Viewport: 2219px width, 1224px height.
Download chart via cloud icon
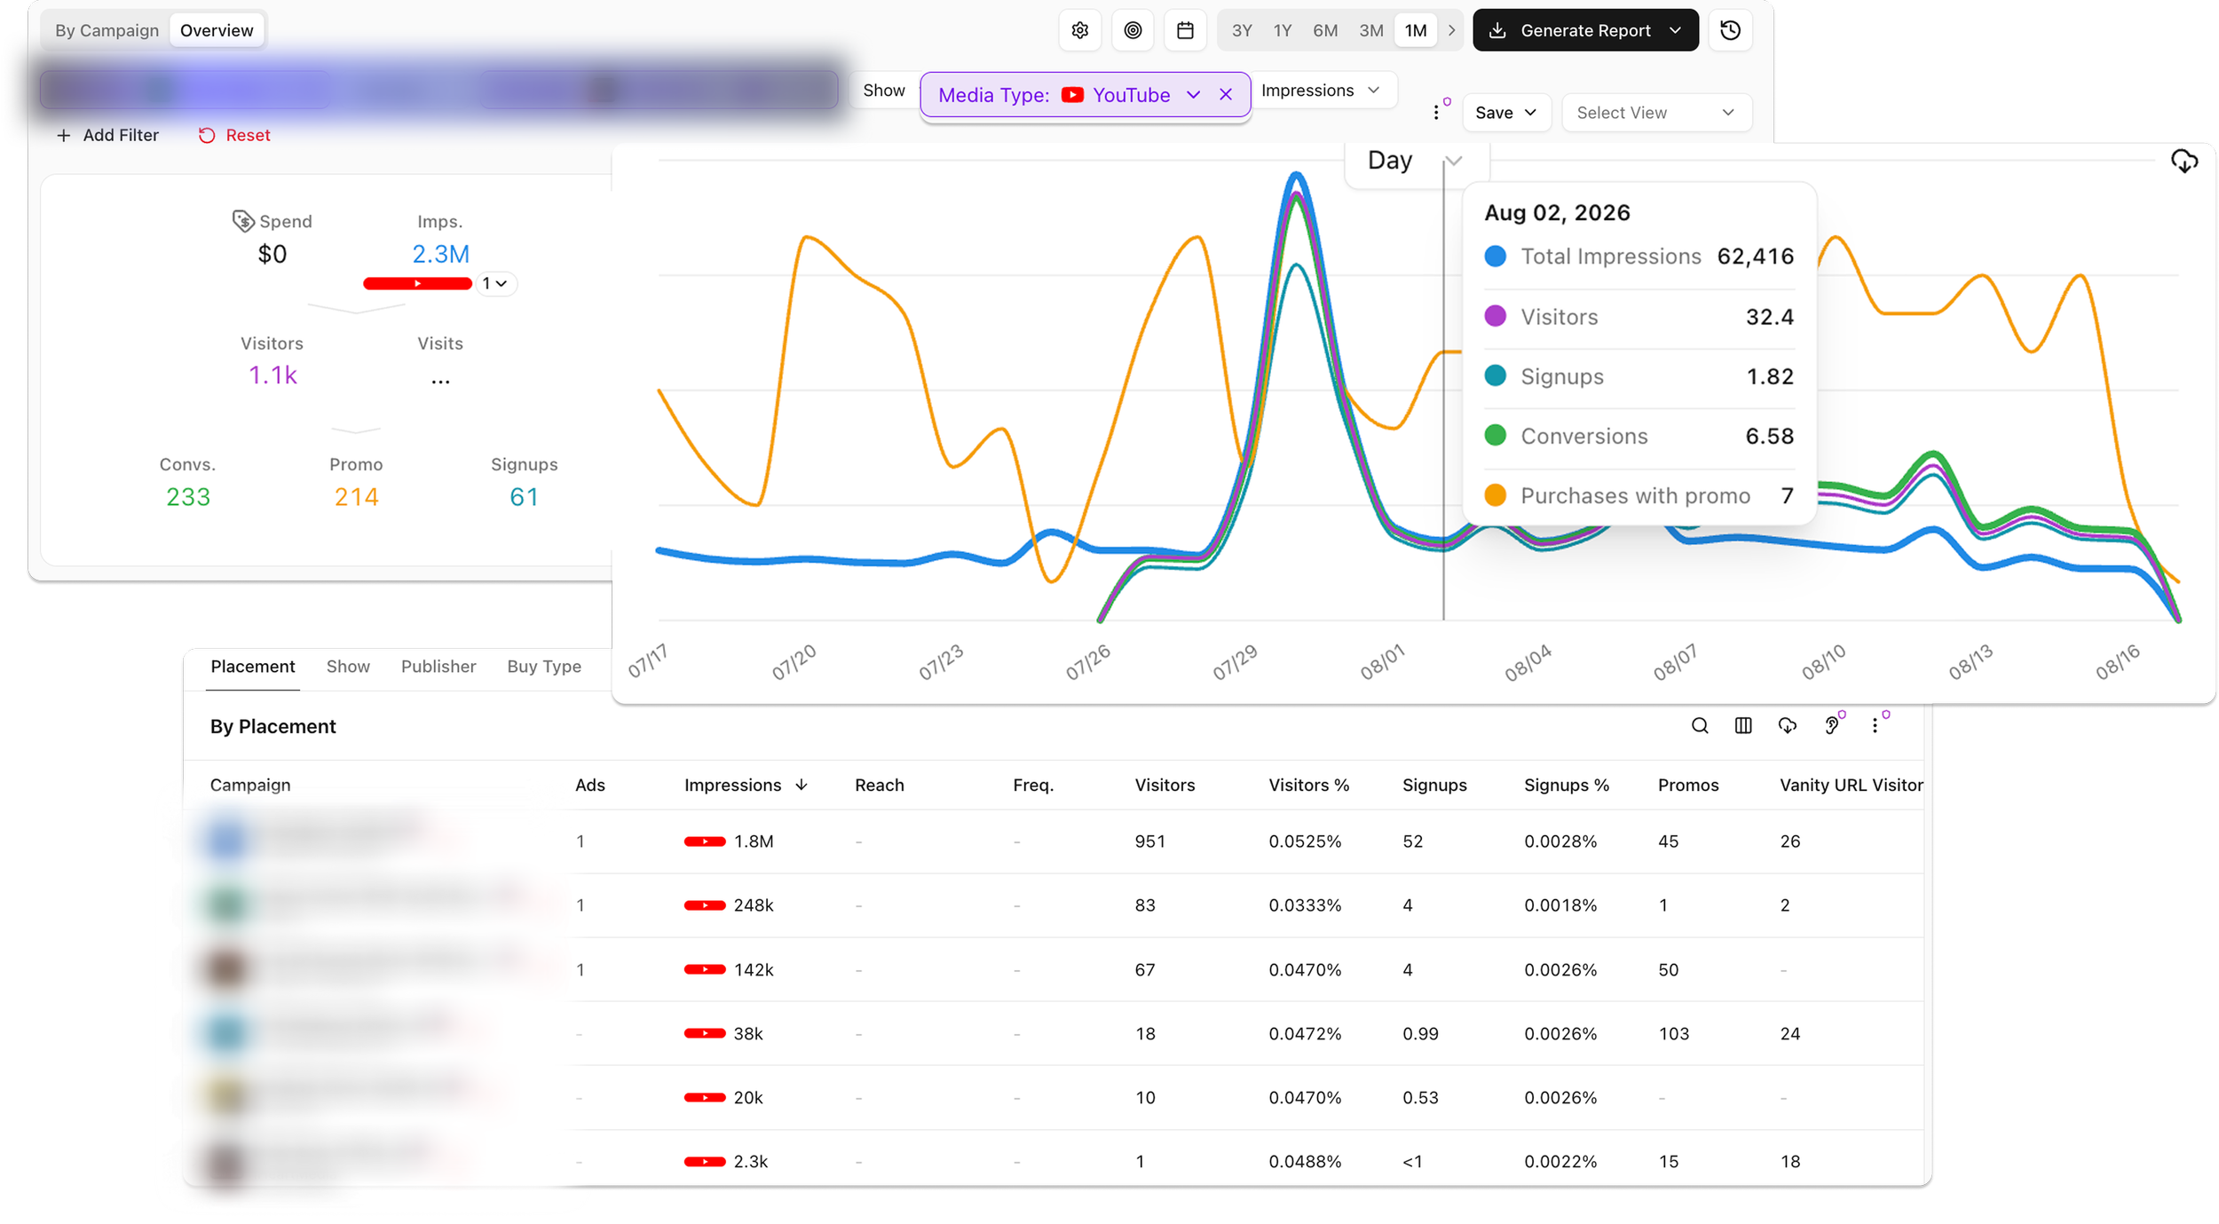(2183, 162)
